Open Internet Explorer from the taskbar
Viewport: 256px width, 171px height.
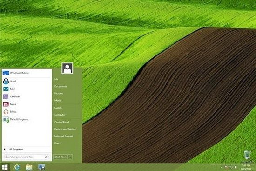coord(17,167)
